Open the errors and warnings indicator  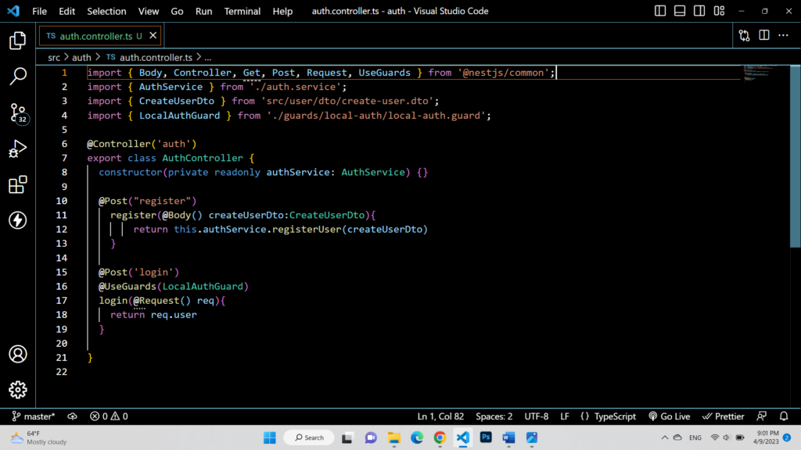109,416
